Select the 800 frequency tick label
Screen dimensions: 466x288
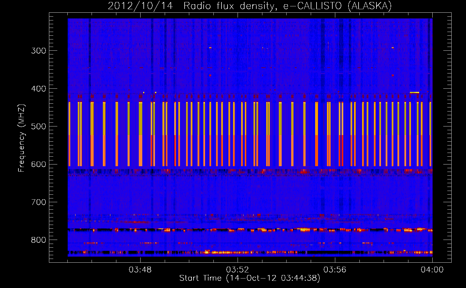coord(39,240)
